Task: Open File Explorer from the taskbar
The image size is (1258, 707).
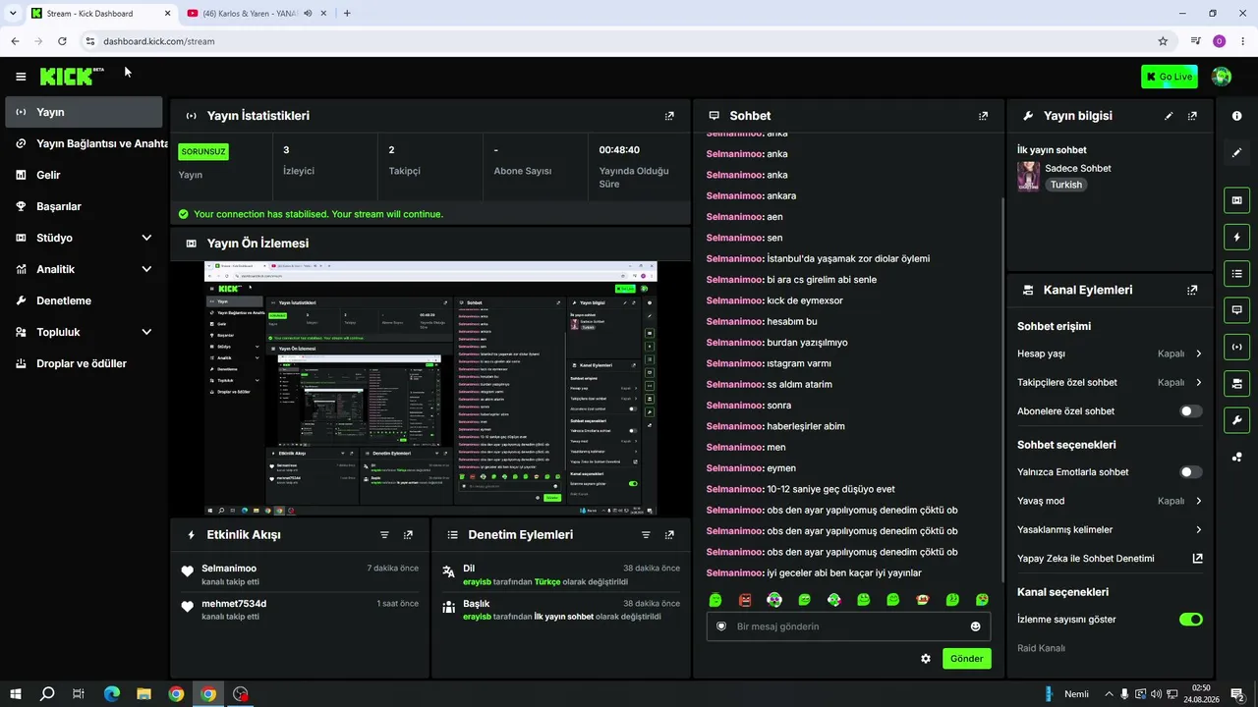Action: (143, 694)
